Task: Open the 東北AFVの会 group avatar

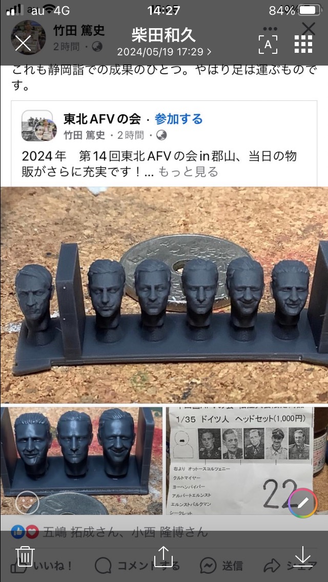Action: (37, 126)
